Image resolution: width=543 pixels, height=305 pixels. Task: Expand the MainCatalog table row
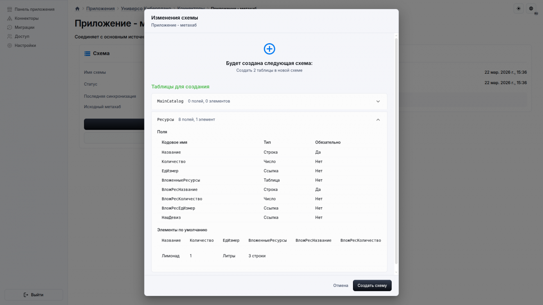269,102
